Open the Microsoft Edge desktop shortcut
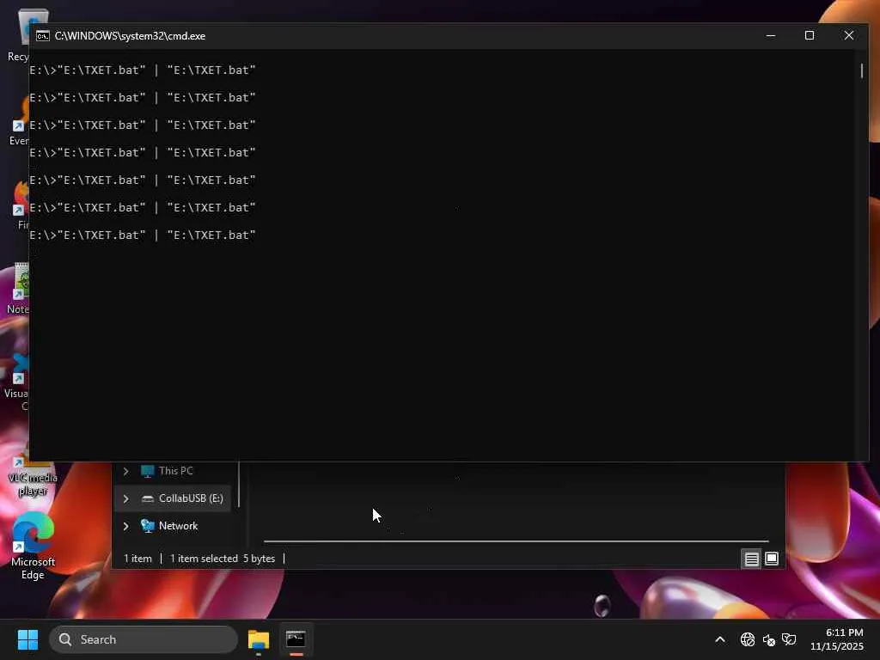The image size is (880, 660). click(x=33, y=546)
